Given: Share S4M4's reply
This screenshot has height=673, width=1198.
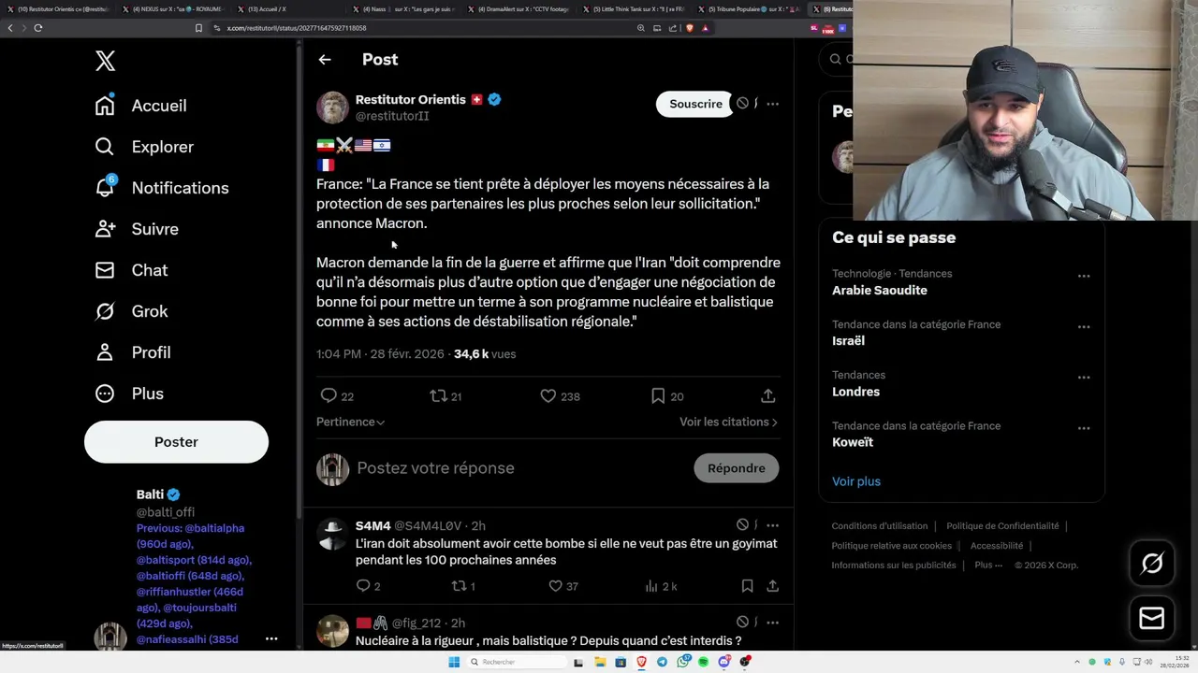Looking at the screenshot, I should click(x=773, y=586).
